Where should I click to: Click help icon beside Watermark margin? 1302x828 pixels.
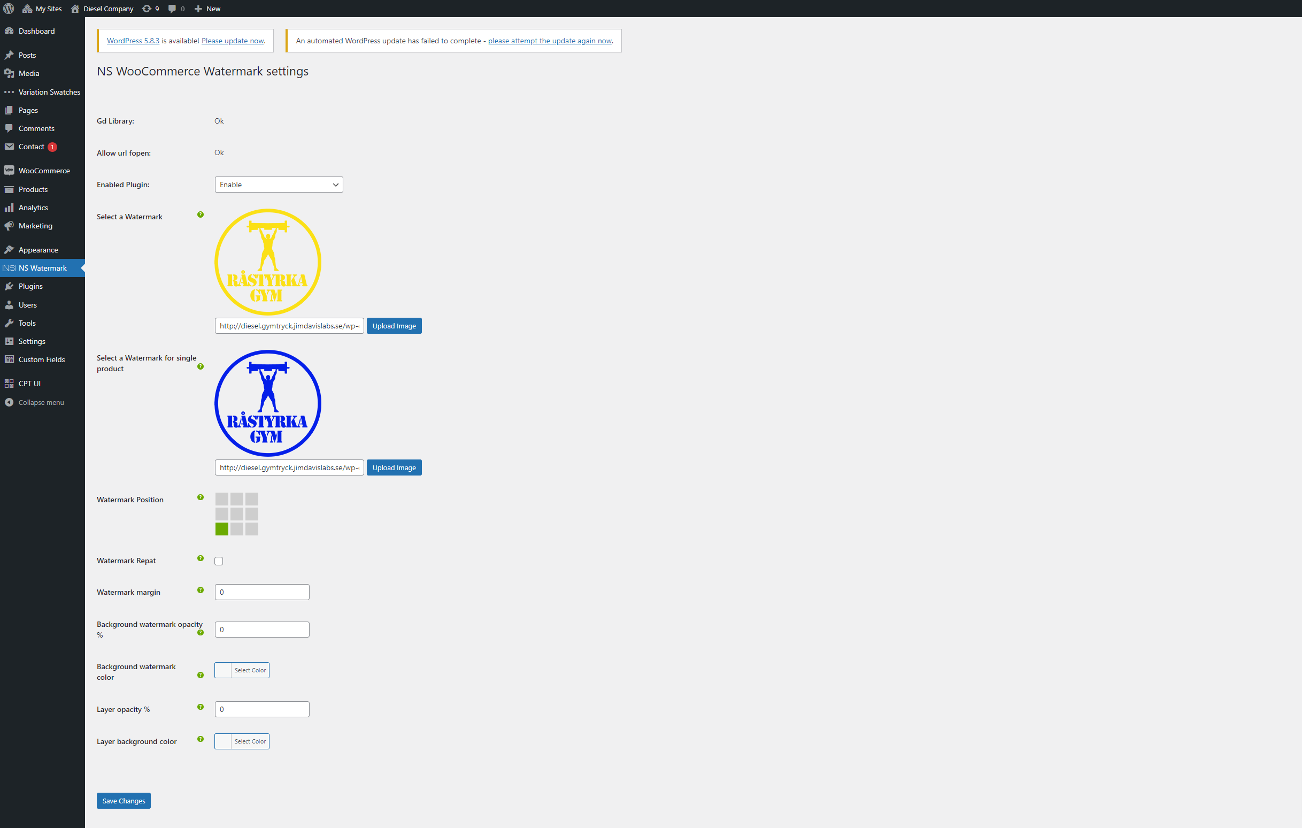click(x=201, y=590)
